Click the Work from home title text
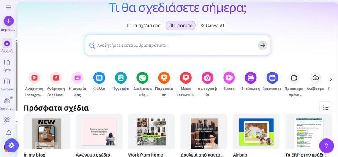Image resolution: width=338 pixels, height=157 pixels. click(x=145, y=155)
